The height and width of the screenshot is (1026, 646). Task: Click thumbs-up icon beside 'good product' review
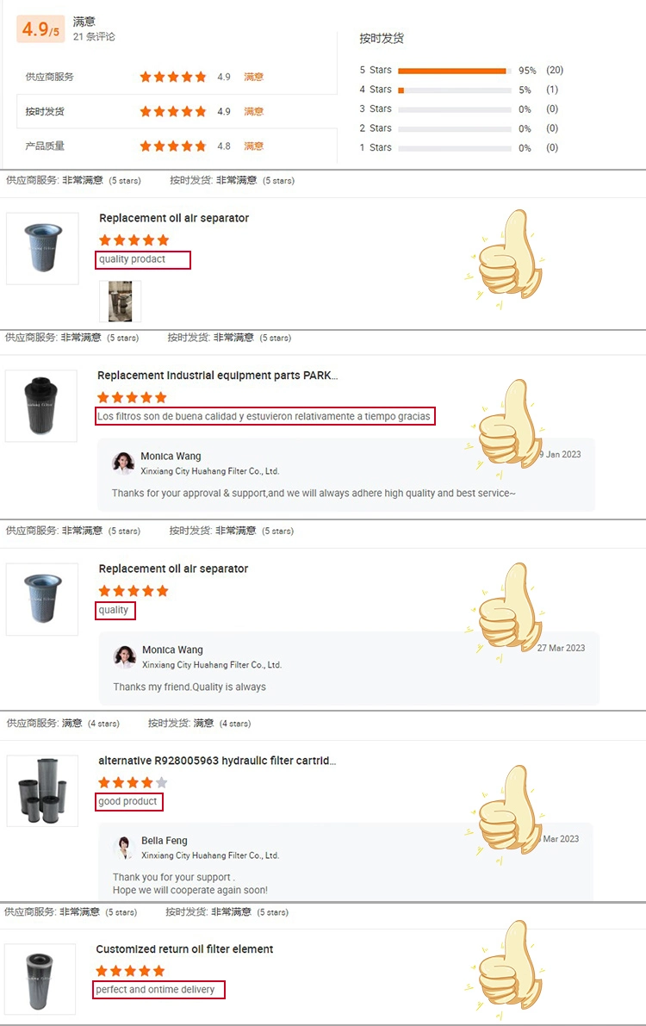tap(504, 815)
